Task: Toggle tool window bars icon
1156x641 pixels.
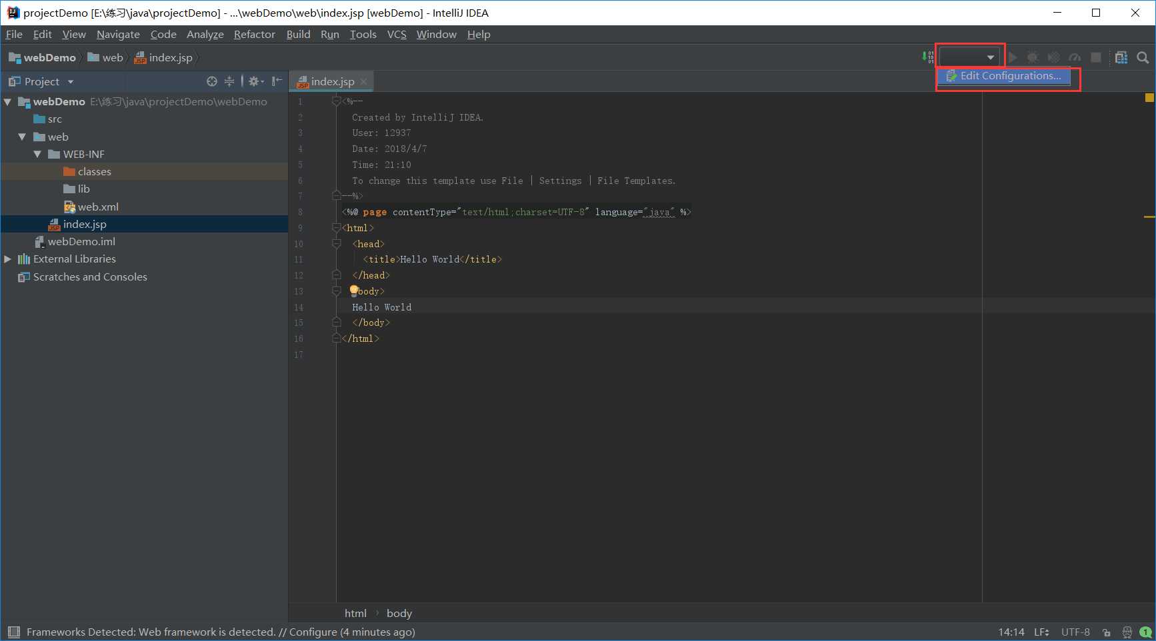Action: [x=13, y=632]
